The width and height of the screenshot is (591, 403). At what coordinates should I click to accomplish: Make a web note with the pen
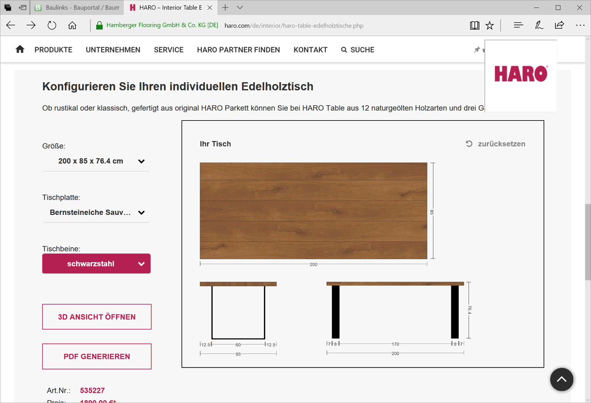(x=539, y=25)
